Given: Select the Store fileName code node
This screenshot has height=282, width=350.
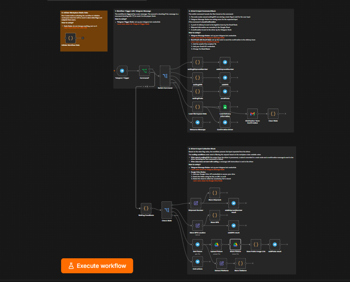Looking at the screenshot, I should pyautogui.click(x=240, y=263).
